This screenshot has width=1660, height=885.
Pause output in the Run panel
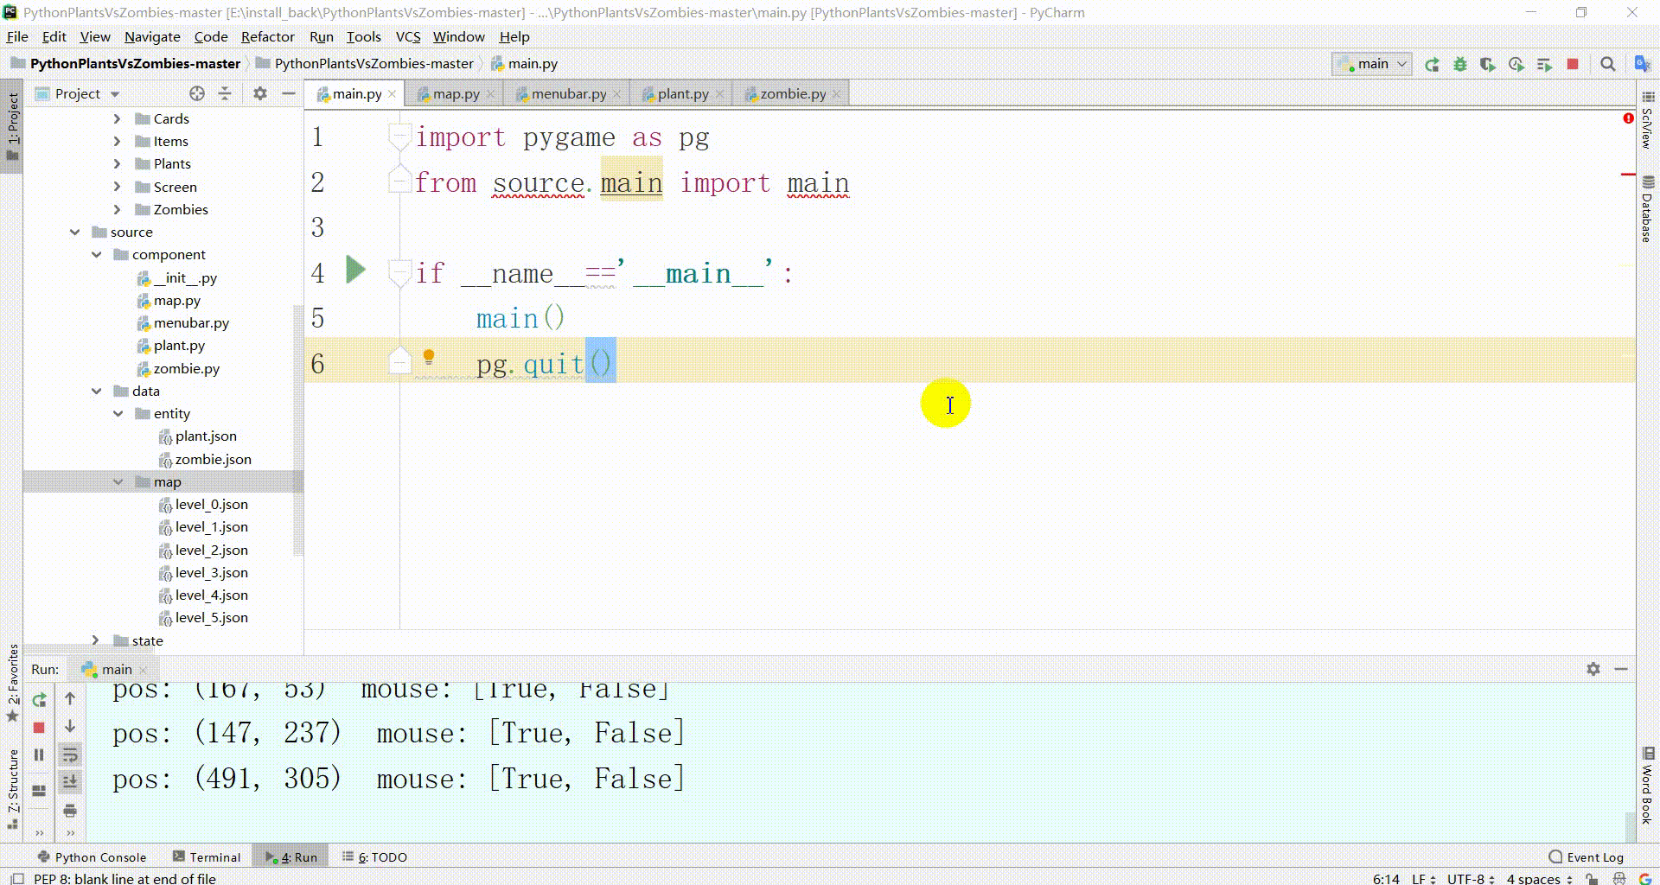39,755
